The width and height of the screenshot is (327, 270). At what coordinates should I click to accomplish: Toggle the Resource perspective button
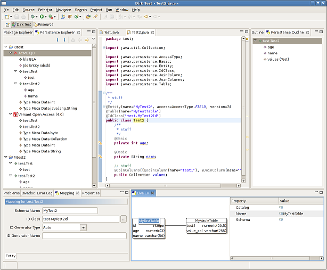point(44,24)
